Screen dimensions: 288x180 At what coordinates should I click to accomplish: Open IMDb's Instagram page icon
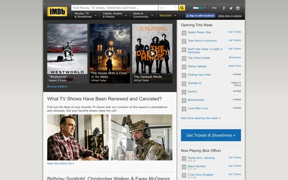point(238,8)
